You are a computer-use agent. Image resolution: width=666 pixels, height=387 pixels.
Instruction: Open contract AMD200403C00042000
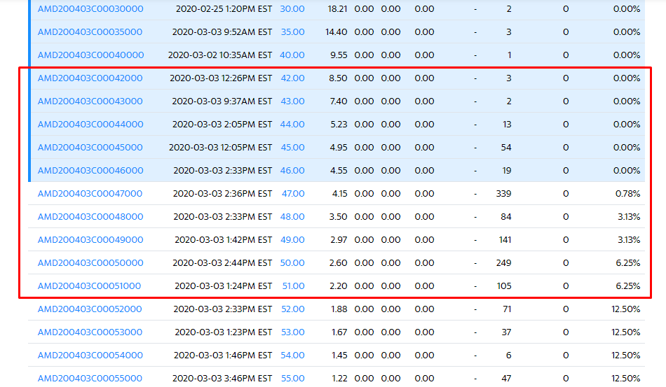[x=90, y=78]
